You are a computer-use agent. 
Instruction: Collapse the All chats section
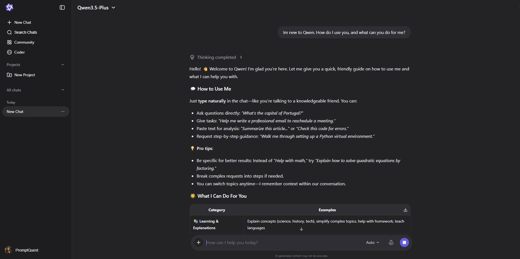click(63, 90)
